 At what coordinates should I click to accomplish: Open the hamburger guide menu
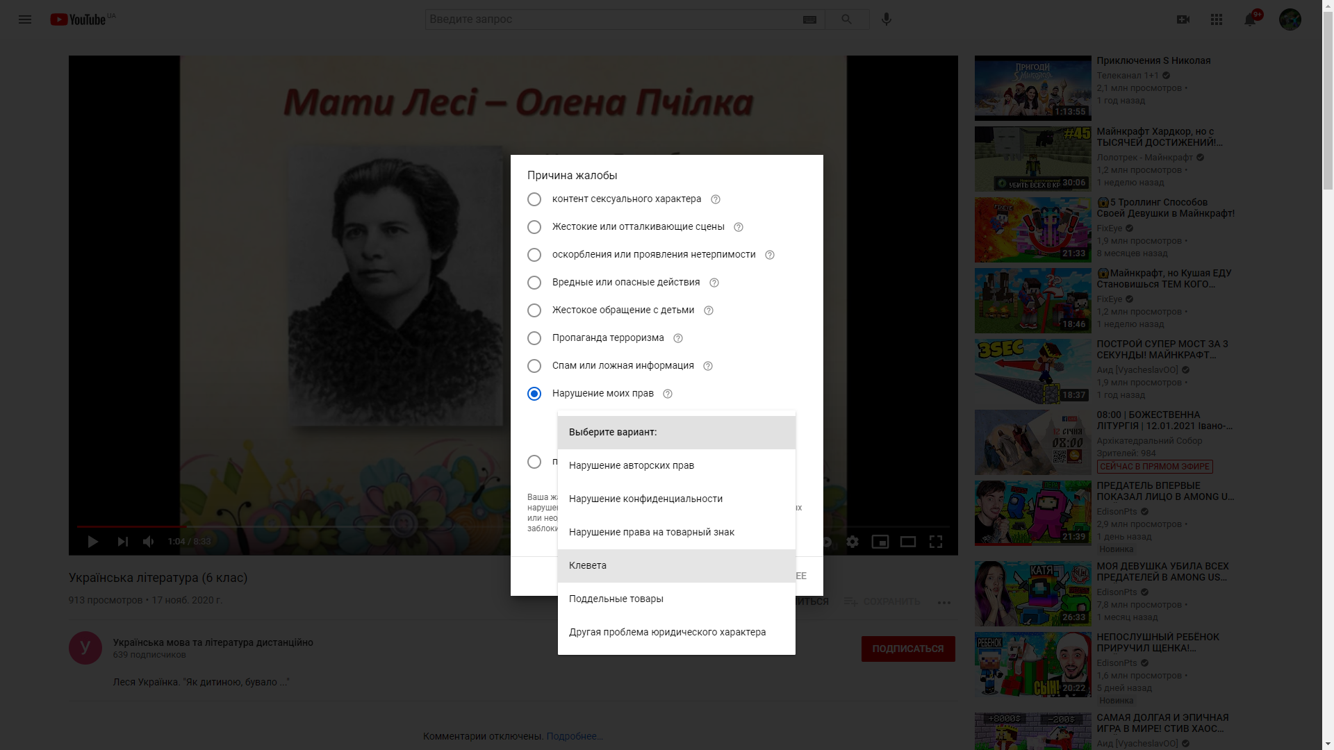pyautogui.click(x=25, y=19)
